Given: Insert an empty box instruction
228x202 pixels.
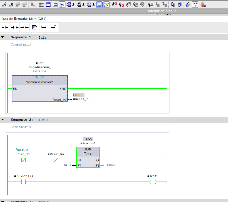Looking at the screenshot, I should tap(34, 27).
